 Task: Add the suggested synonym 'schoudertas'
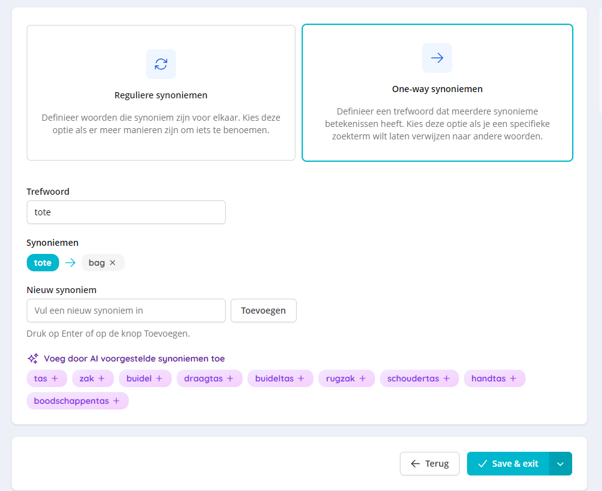coord(419,378)
